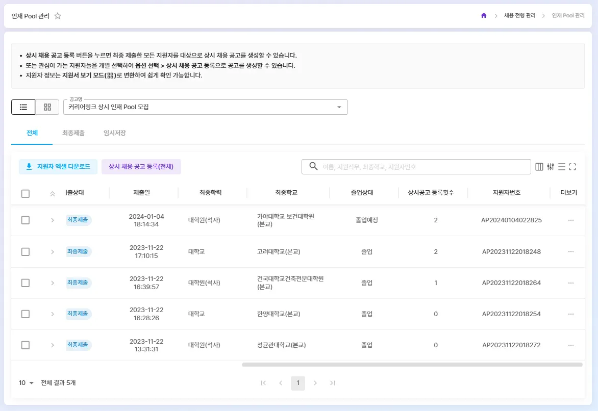Toggle row density icon
The width and height of the screenshot is (598, 411).
(x=561, y=167)
